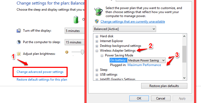This screenshot has width=201, height=103.
Task: Expand the Hard disk tree node
Action: [97, 36]
